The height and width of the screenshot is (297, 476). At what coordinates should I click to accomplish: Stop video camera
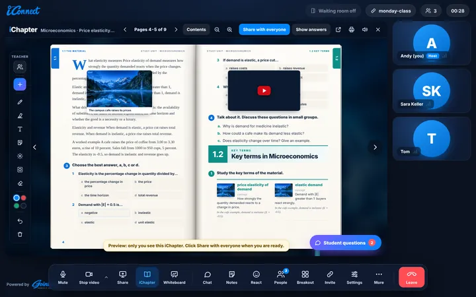[89, 278]
